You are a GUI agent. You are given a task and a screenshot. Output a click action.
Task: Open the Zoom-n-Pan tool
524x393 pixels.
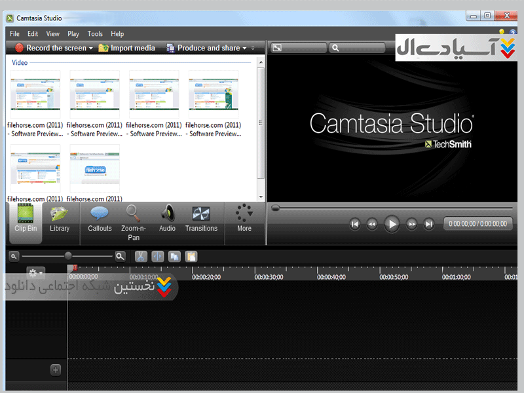click(x=134, y=218)
